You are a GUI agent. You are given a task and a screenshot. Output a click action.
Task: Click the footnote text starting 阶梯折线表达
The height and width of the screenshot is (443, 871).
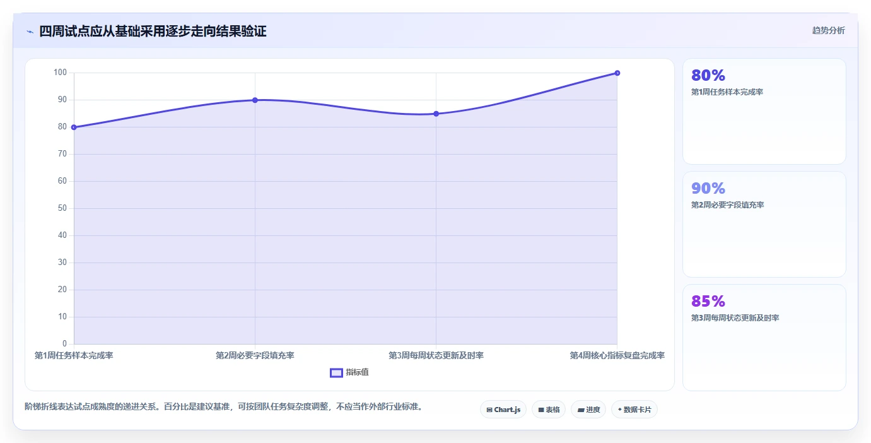coord(223,407)
